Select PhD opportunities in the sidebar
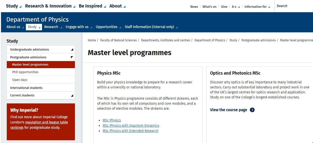313x143 pixels. (x=25, y=72)
